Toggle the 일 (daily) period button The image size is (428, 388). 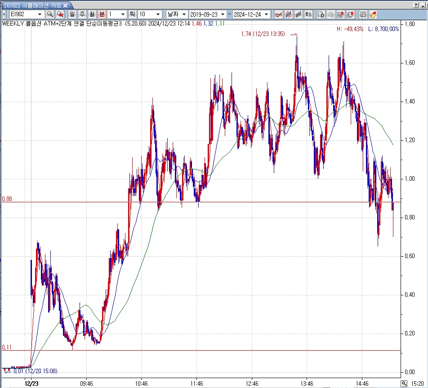click(72, 14)
